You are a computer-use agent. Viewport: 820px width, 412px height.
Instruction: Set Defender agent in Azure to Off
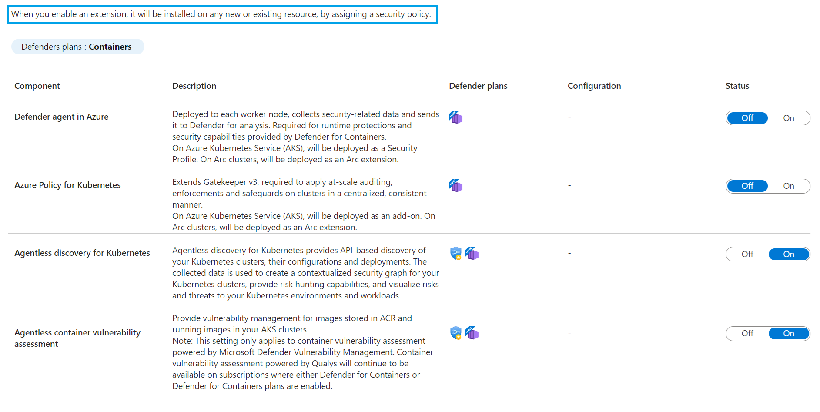(747, 118)
